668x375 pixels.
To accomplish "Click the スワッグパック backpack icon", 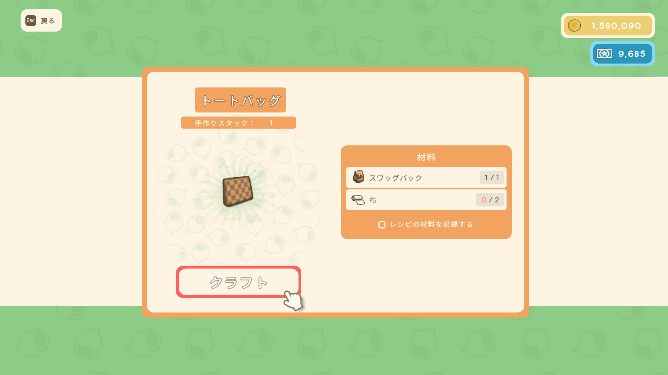I will pos(358,177).
